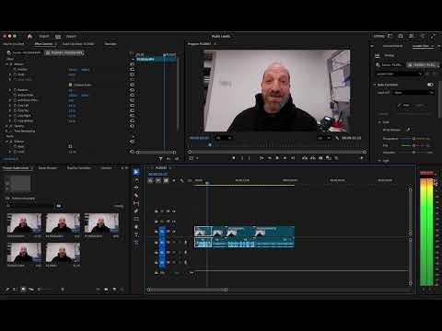Viewport: 442px width, 331px height.
Task: Select the first clip thumbnail in Project panel
Action: coord(24,223)
